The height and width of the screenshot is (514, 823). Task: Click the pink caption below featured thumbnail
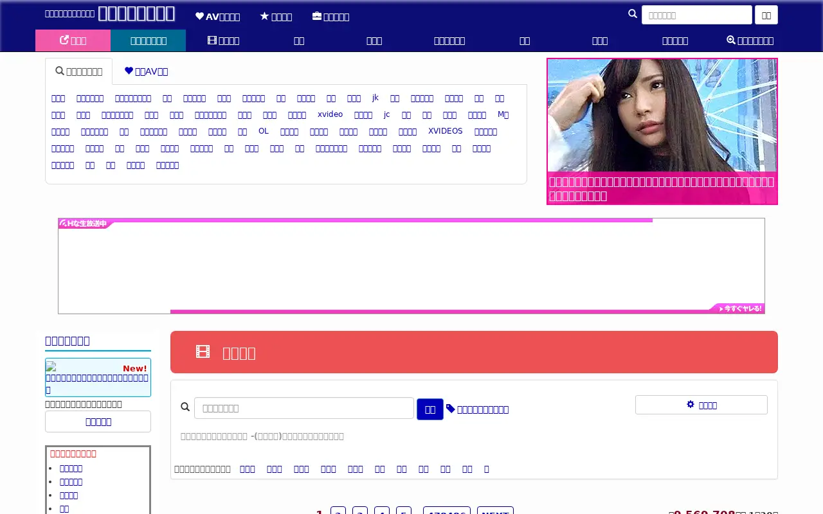662,188
